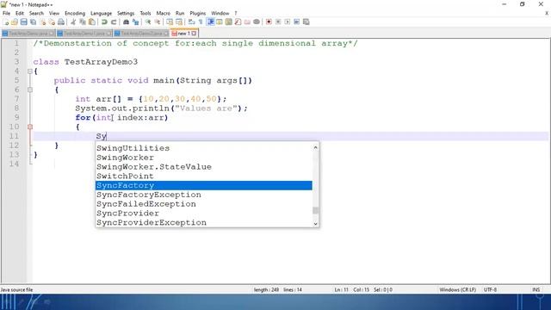Screen dimensions: 551x310
Task: Save the current file using toolbar
Action: tap(23, 22)
